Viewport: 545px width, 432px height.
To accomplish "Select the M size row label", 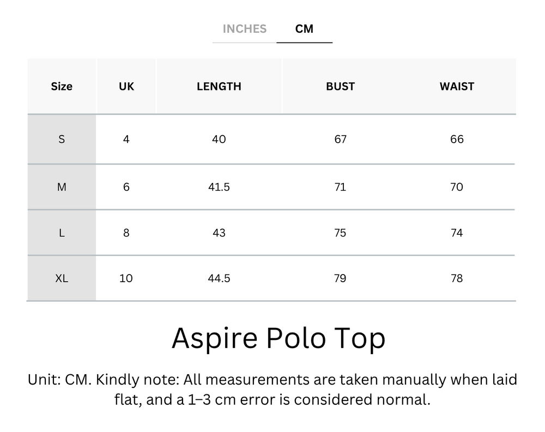I will point(62,187).
